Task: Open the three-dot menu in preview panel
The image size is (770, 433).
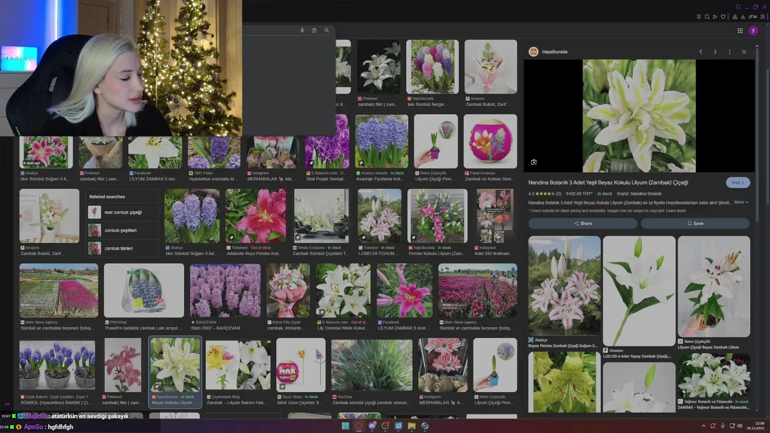Action: 730,52
